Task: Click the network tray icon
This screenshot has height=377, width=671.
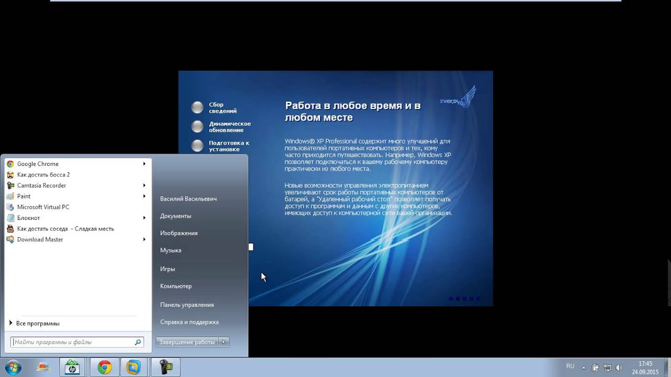Action: [607, 368]
